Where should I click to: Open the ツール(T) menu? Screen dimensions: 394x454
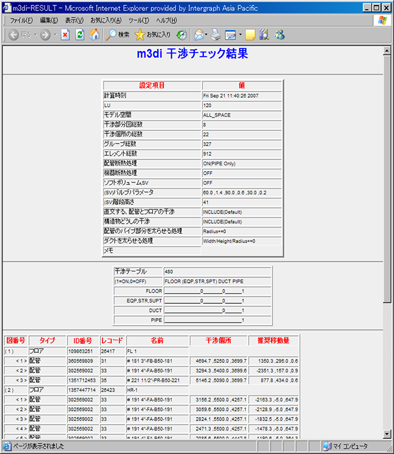[138, 20]
